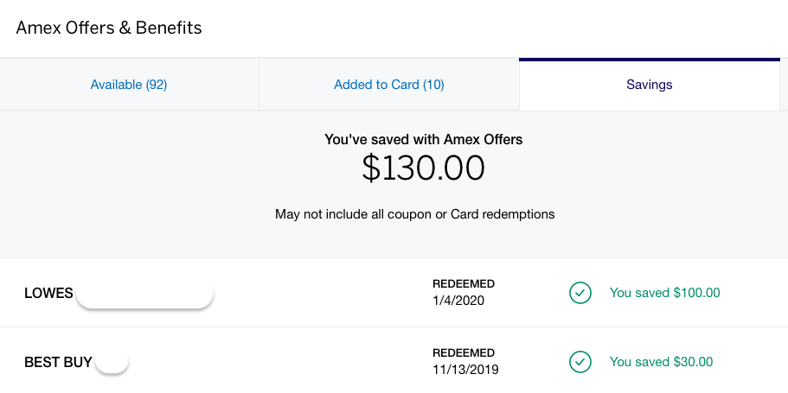Image resolution: width=788 pixels, height=393 pixels.
Task: Click the Best Buy redeemed date 11/13/2019
Action: pos(465,371)
